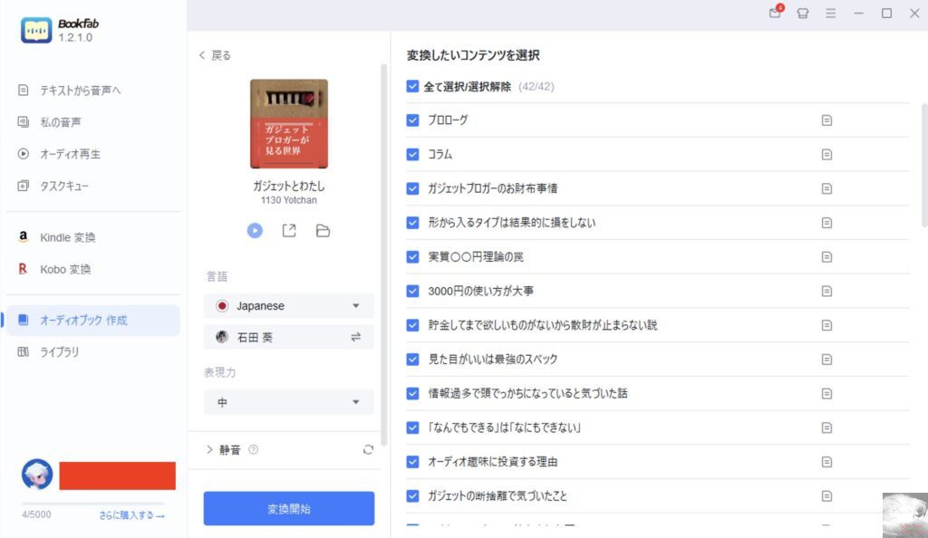928x538 pixels.
Task: Open the output folder icon
Action: (x=323, y=231)
